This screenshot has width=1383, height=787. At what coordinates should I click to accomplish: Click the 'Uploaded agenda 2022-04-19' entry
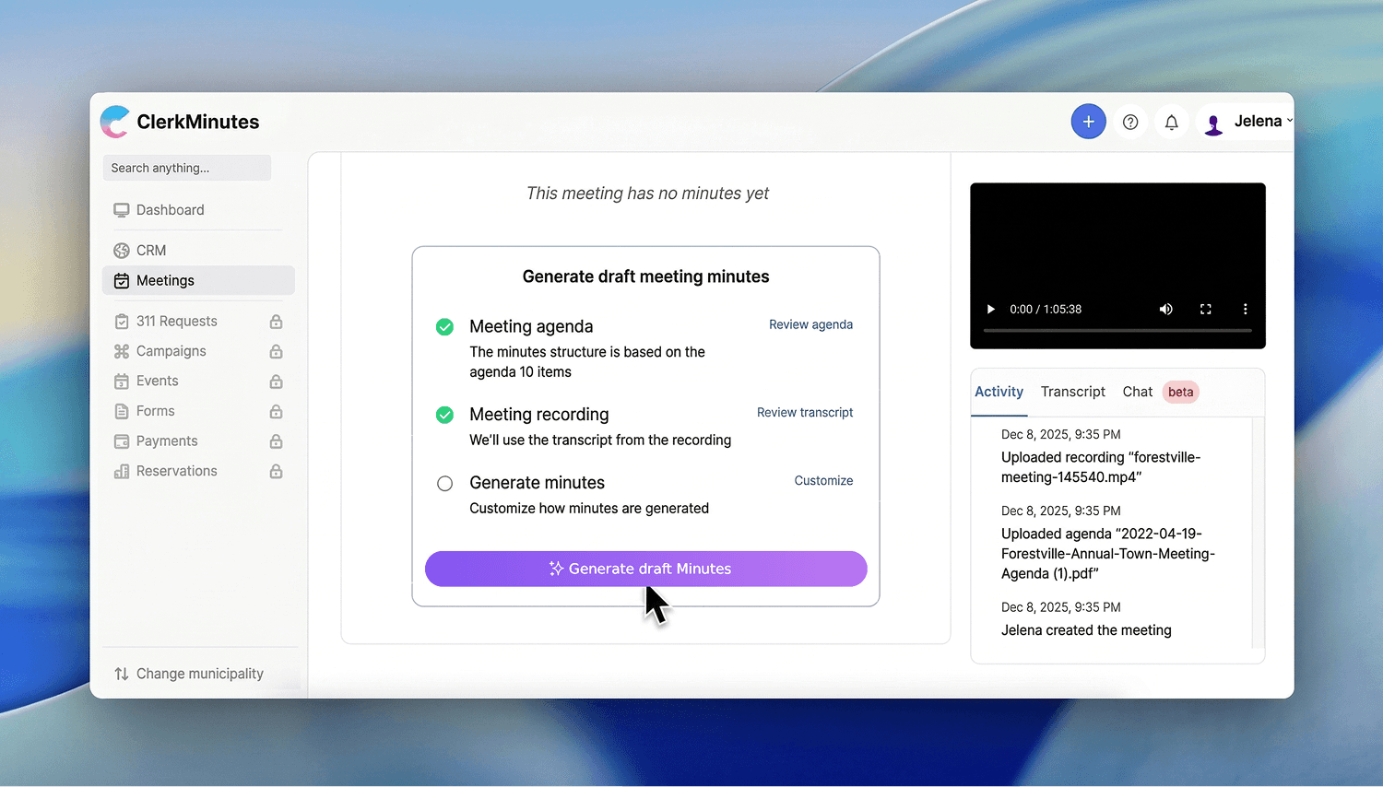pos(1108,554)
